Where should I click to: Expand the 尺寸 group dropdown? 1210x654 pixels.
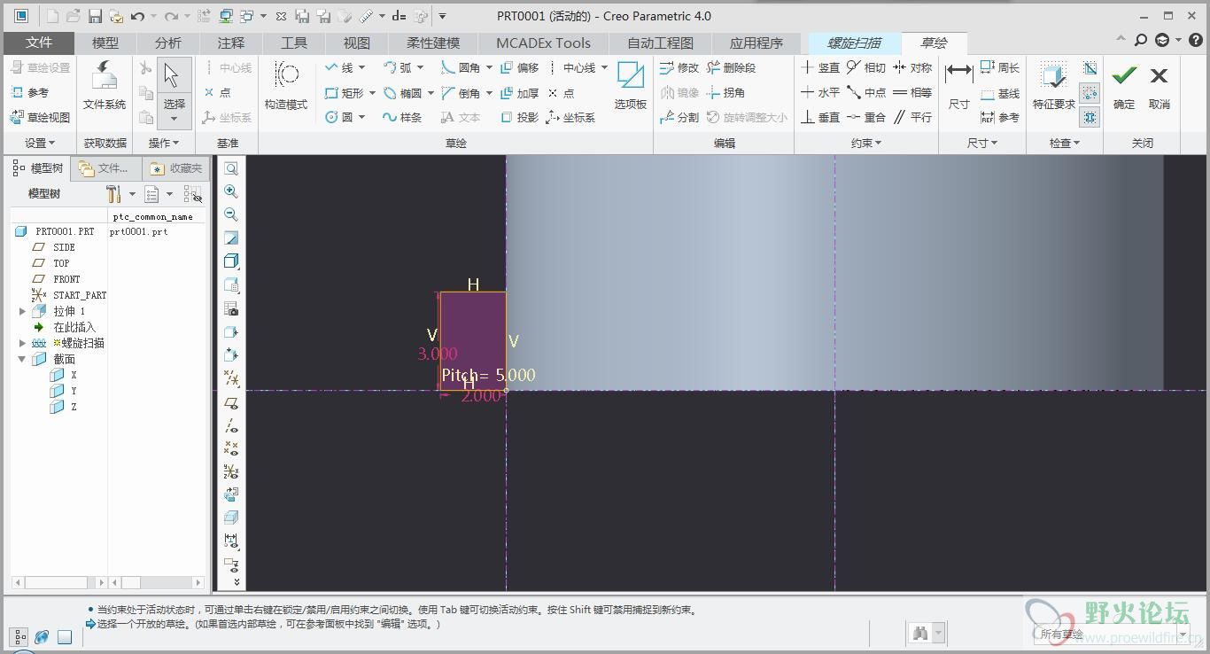click(982, 143)
